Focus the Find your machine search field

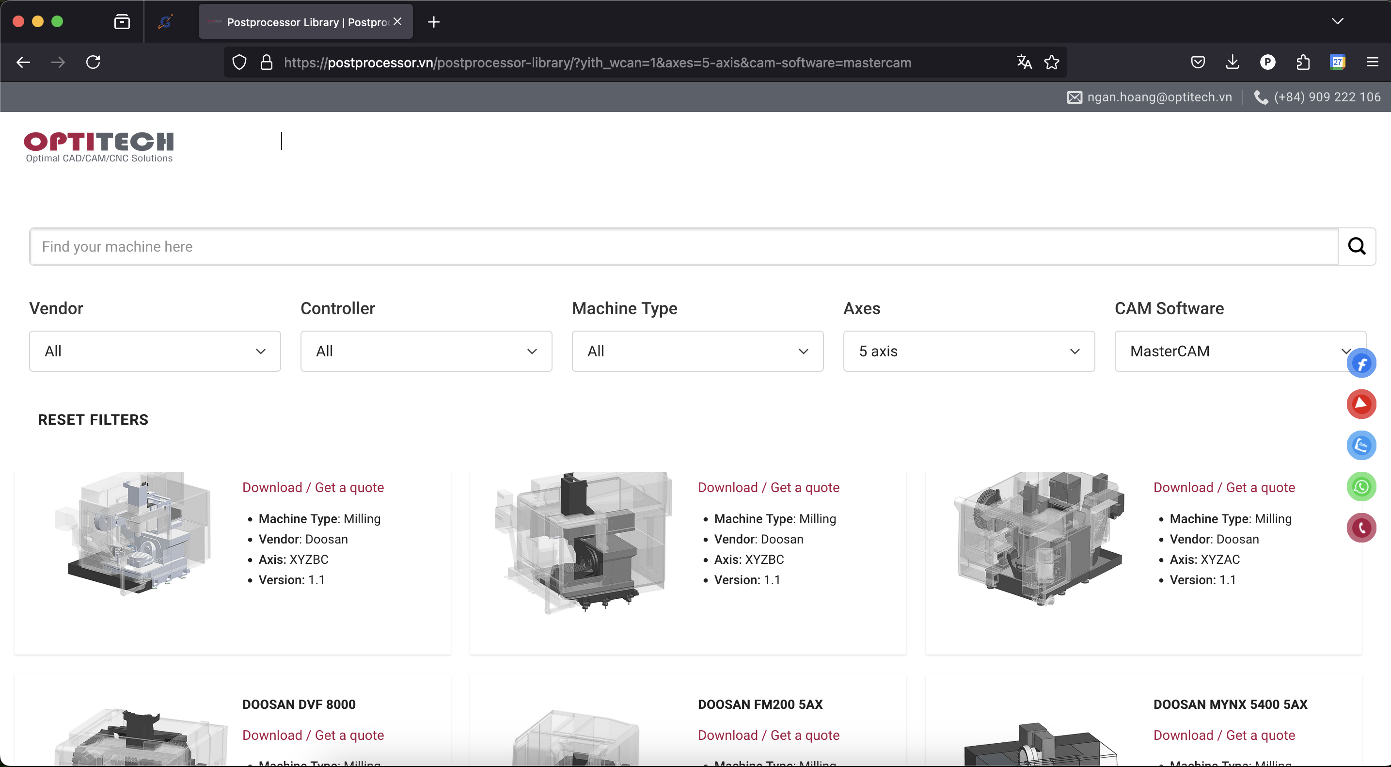tap(683, 246)
